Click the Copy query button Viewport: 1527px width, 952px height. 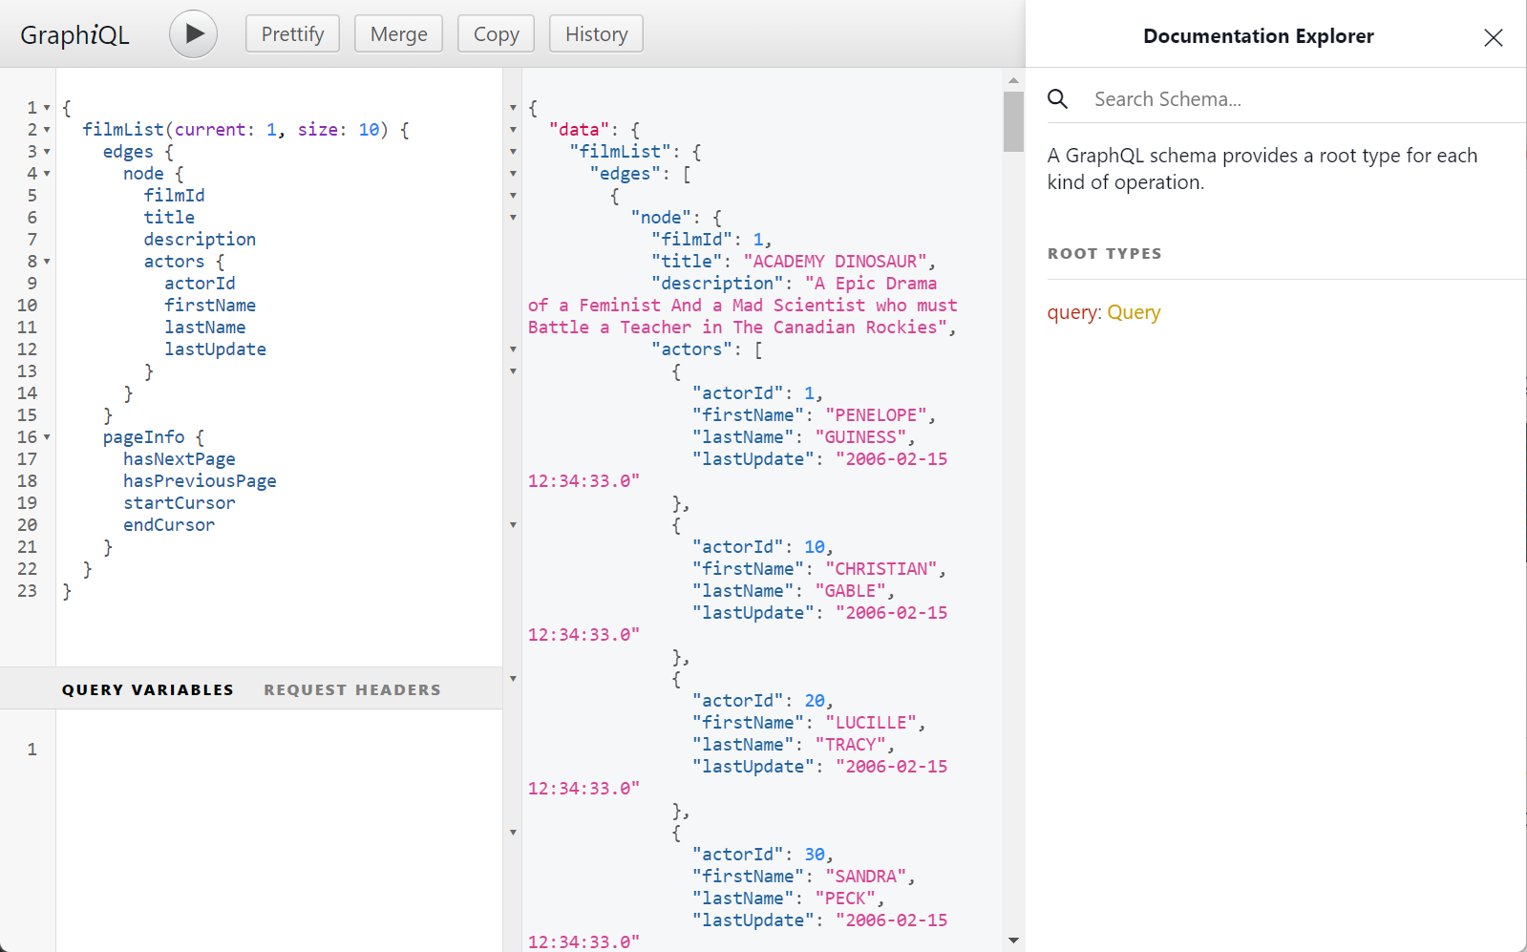[496, 34]
